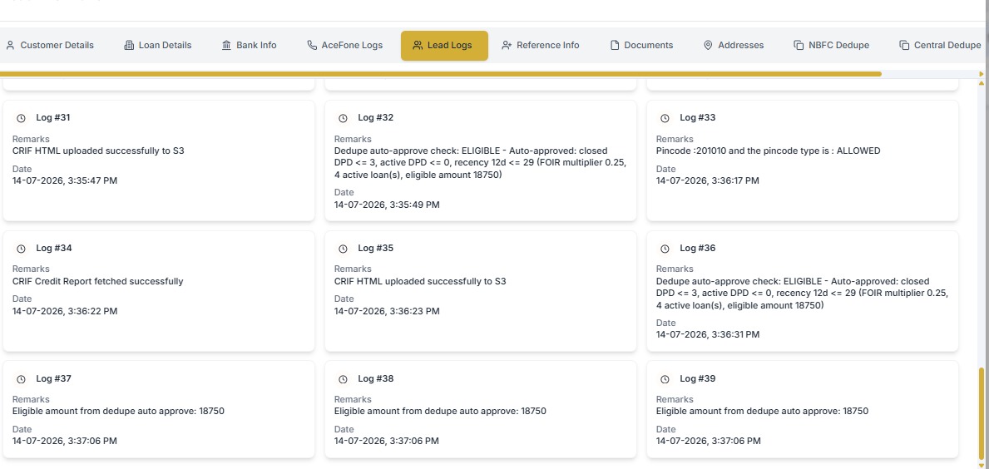The image size is (989, 469).
Task: Click the date 14-07-2026, 3:36:22 PM
Action: [65, 311]
